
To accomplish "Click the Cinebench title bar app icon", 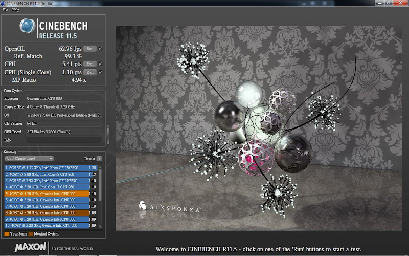I will click(x=3, y=3).
